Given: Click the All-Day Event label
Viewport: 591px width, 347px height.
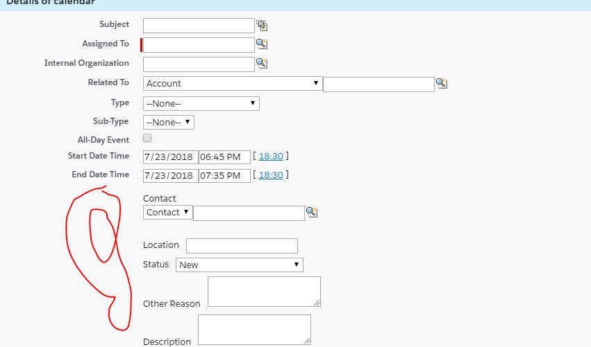Looking at the screenshot, I should 103,140.
